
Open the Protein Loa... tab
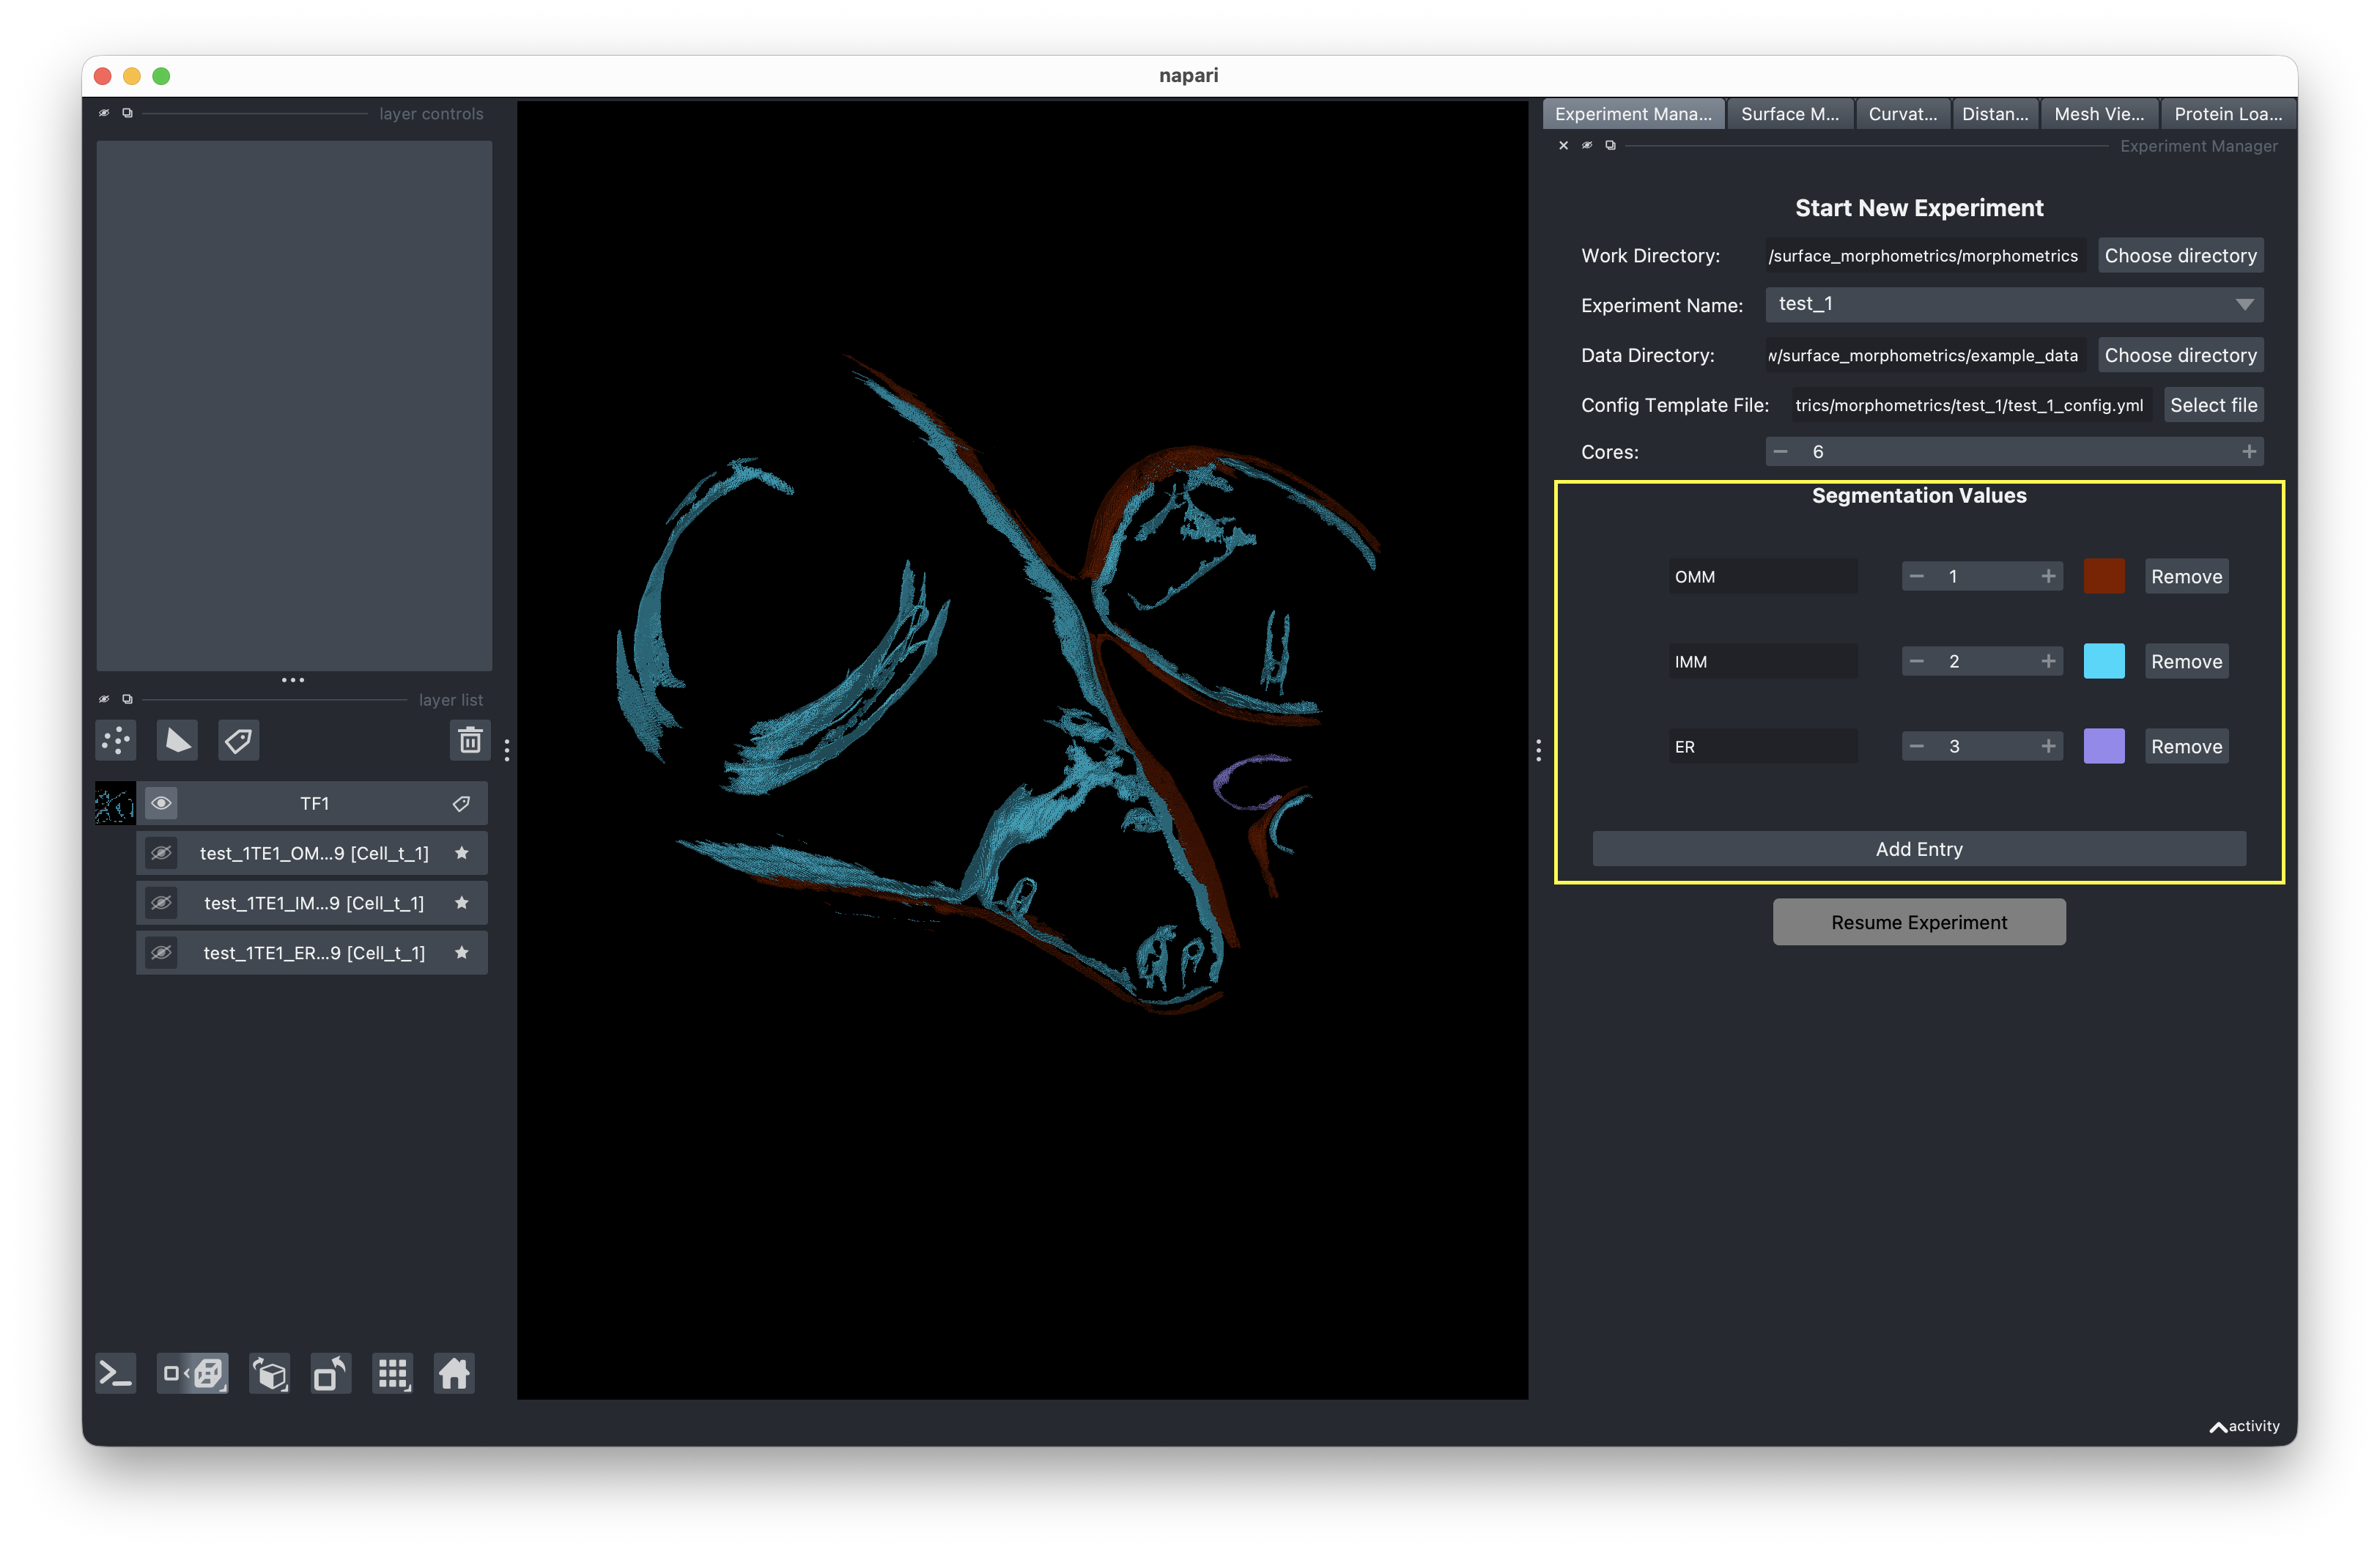coord(2228,114)
